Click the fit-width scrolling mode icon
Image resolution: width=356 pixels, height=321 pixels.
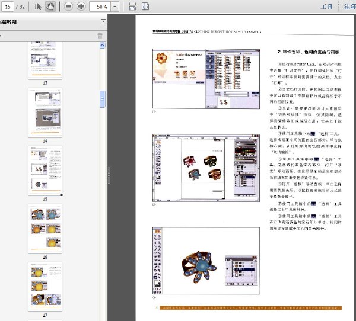pos(132,7)
